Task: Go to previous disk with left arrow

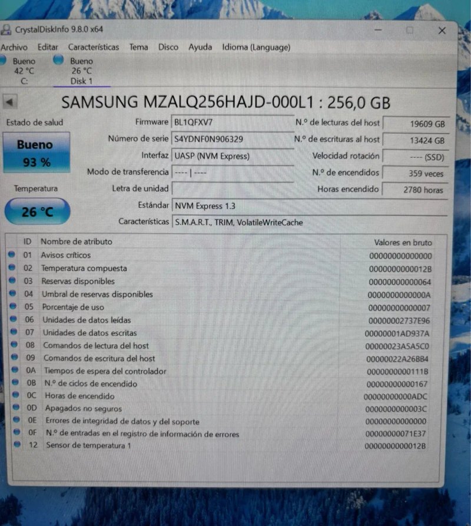Action: (10, 102)
